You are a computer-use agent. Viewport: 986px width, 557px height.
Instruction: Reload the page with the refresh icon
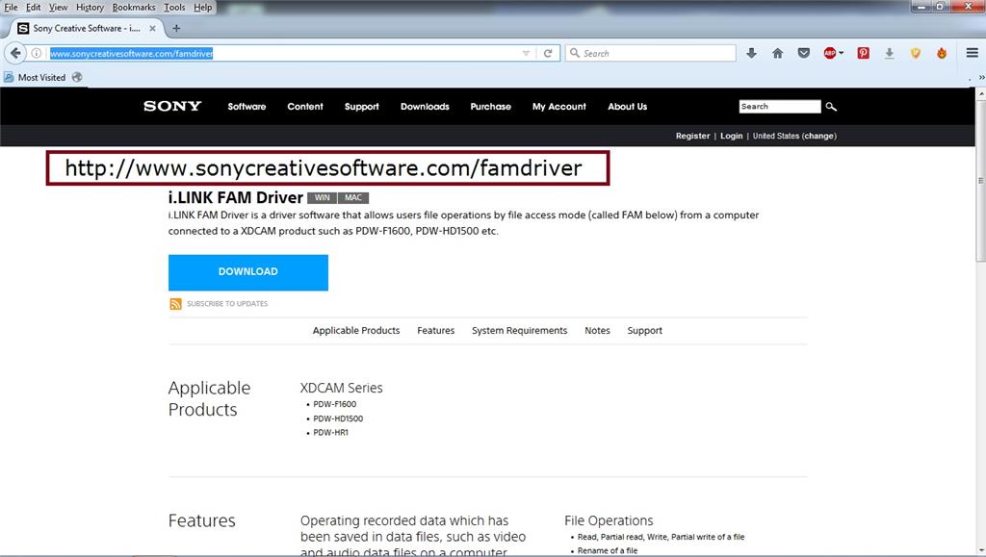pyautogui.click(x=548, y=53)
